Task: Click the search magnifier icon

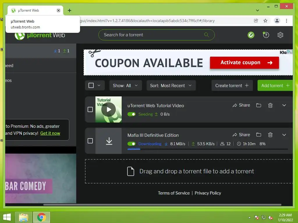Action: (x=206, y=35)
